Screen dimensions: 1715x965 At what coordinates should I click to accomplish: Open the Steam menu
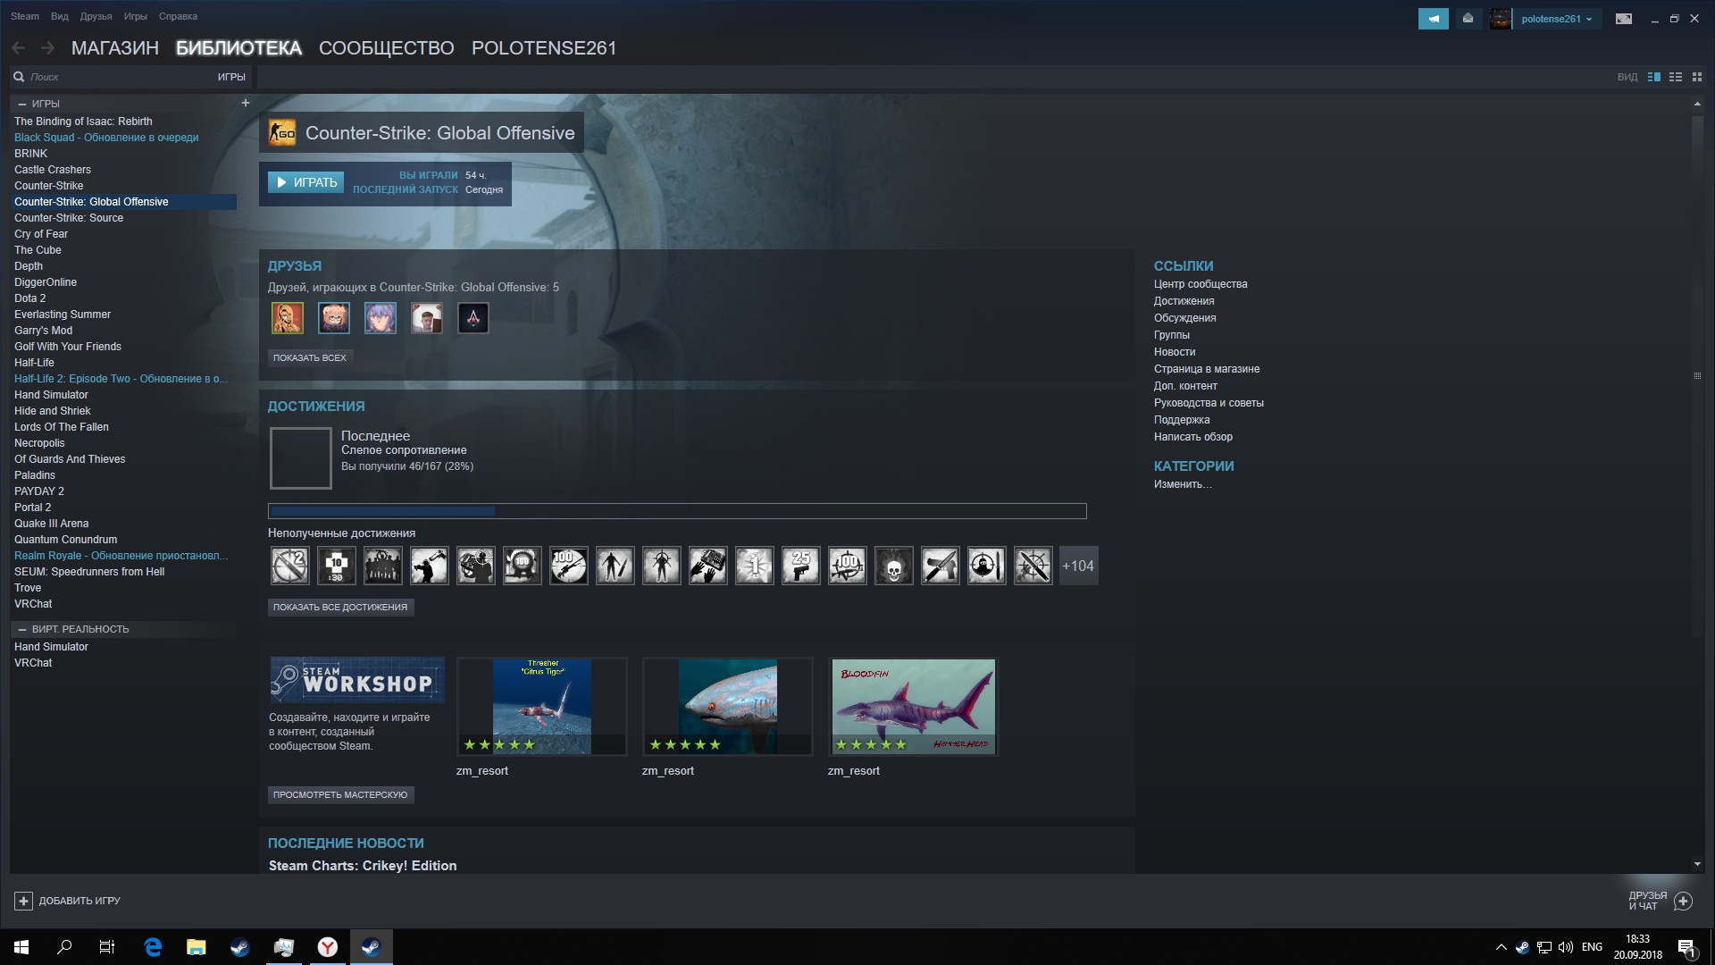(x=25, y=16)
